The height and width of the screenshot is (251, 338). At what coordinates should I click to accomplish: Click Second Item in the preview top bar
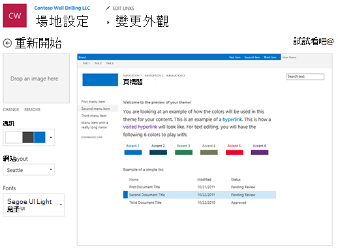(252, 58)
